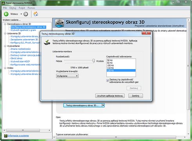Click right arrow of task tree scrollbar

[x=49, y=130]
